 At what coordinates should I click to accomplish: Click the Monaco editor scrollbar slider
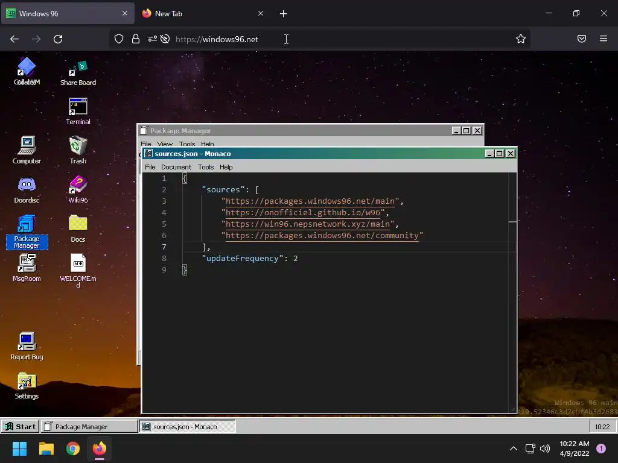click(x=512, y=222)
